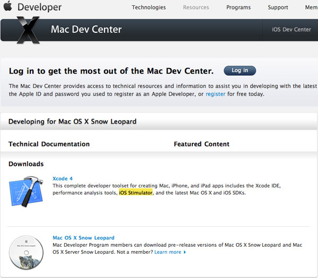The image size is (318, 278).
Task: Click the Developer title text
Action: tap(40, 7)
